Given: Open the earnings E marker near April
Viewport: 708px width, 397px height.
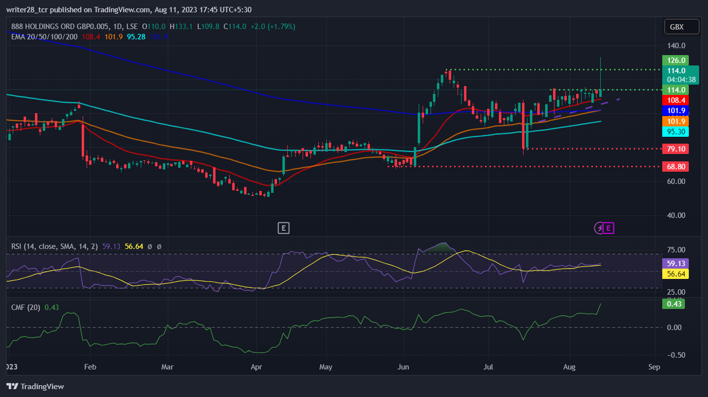Looking at the screenshot, I should [283, 228].
